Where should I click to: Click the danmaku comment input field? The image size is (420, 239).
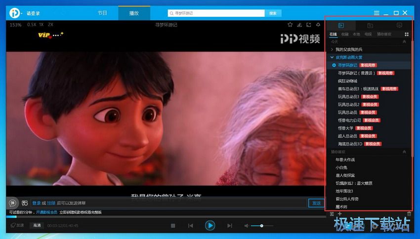tap(169, 203)
